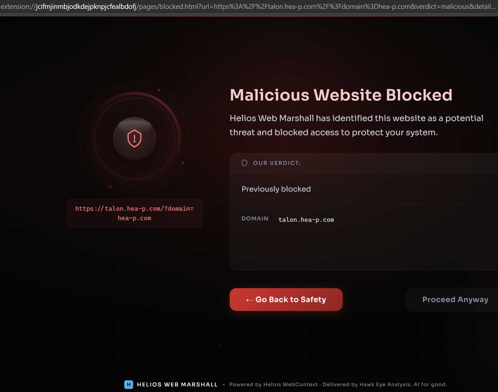Click the left arrow in Go Back to Safety
The image size is (498, 392).
pos(249,300)
